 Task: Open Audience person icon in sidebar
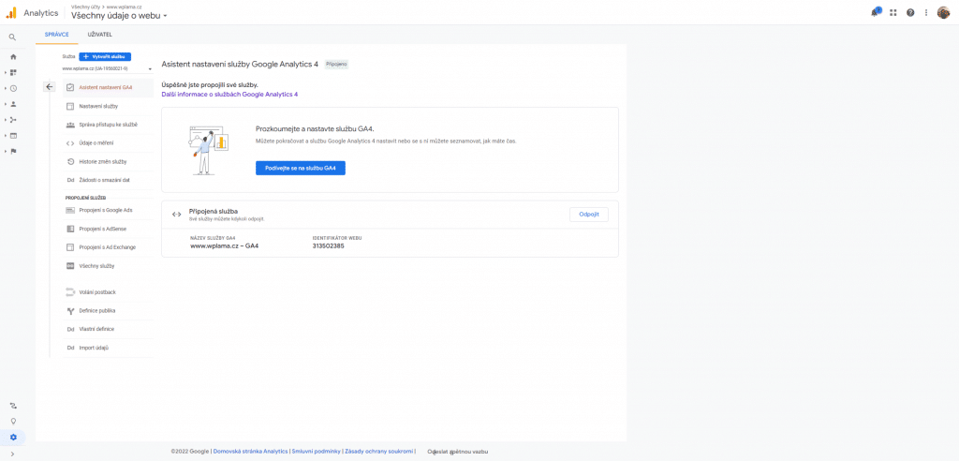tap(13, 104)
